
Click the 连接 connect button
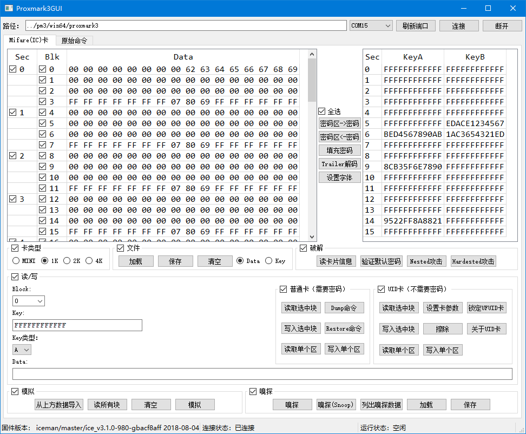(x=458, y=26)
